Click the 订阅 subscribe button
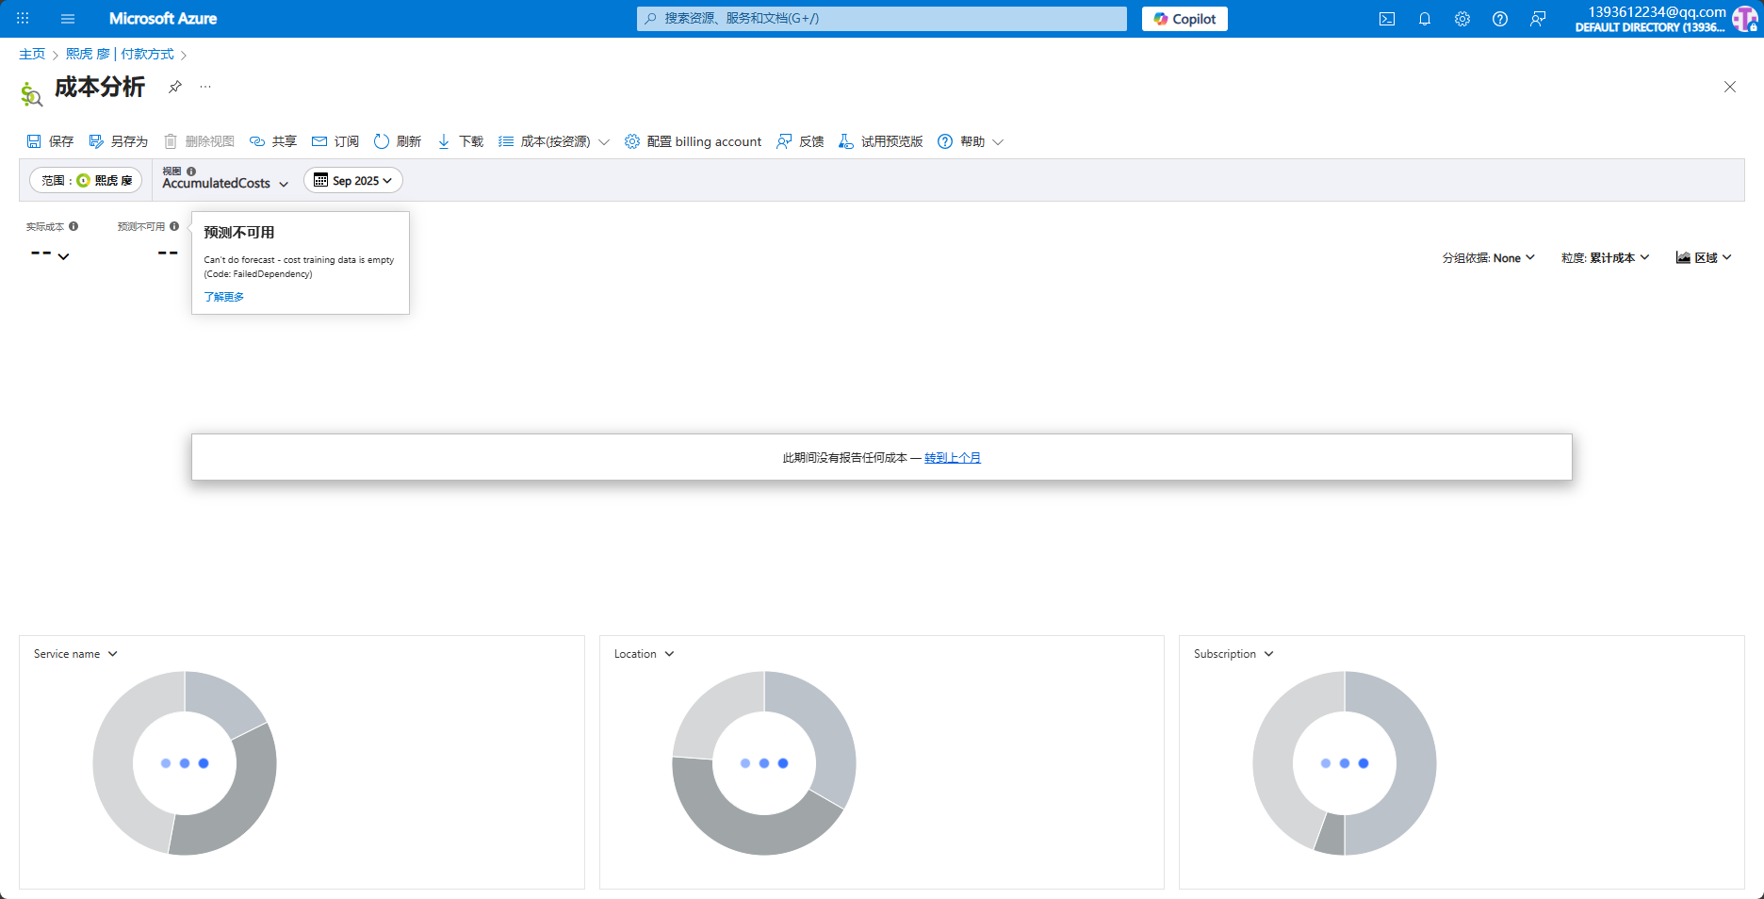Image resolution: width=1764 pixels, height=899 pixels. click(x=335, y=141)
